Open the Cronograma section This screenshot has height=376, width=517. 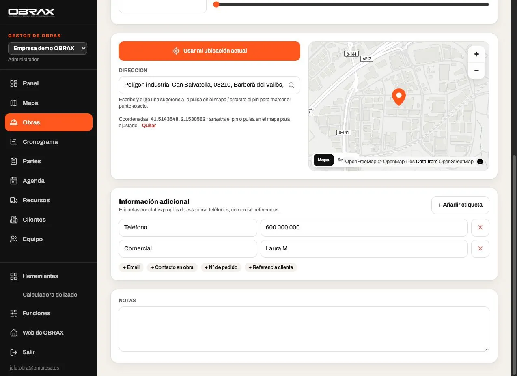[49, 142]
